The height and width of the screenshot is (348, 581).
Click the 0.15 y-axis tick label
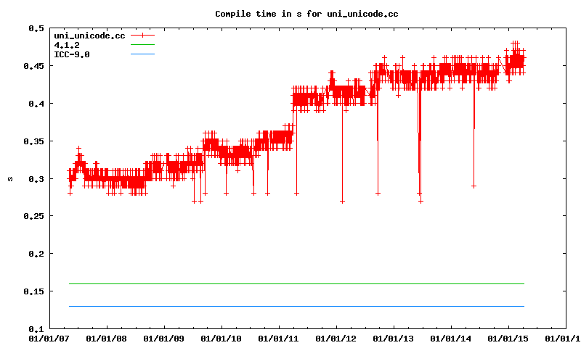[33, 291]
